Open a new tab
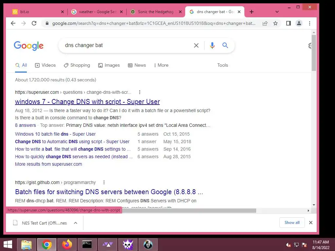 [252, 12]
